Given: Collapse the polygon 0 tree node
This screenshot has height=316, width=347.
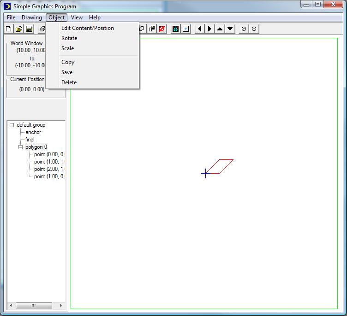Looking at the screenshot, I should click(21, 147).
